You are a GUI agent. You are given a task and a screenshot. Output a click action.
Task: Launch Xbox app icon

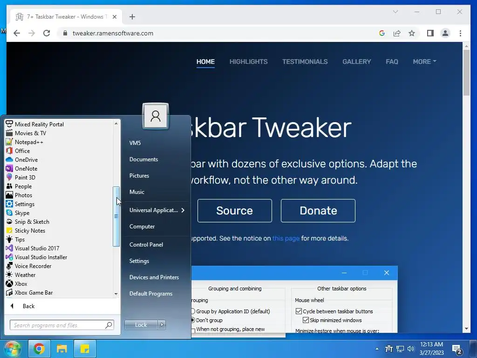(9, 284)
